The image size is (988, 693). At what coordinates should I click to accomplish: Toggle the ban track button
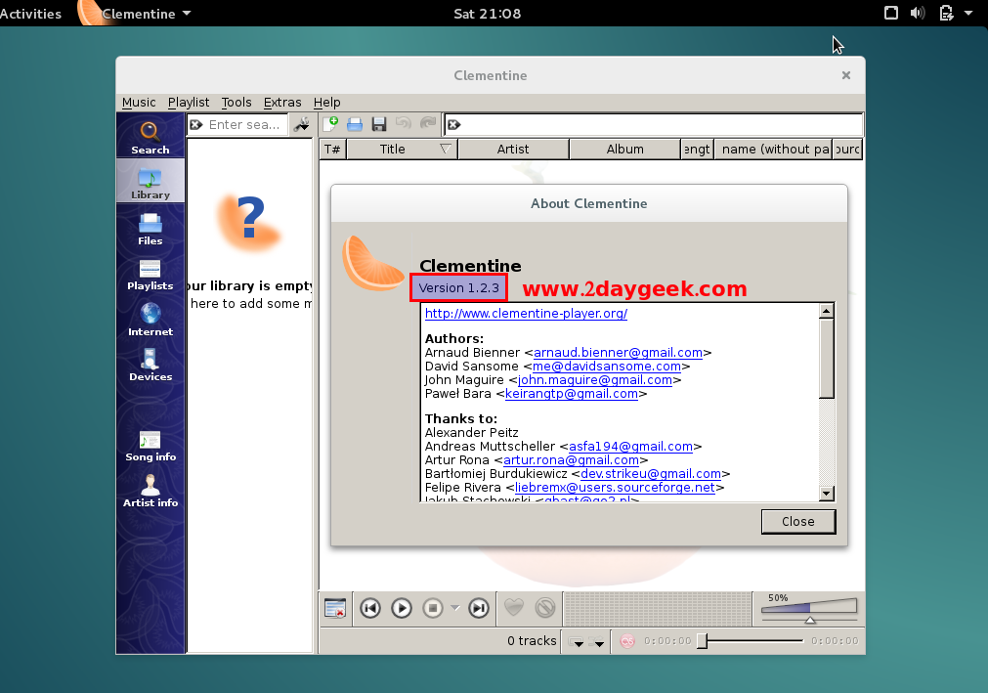coord(545,608)
